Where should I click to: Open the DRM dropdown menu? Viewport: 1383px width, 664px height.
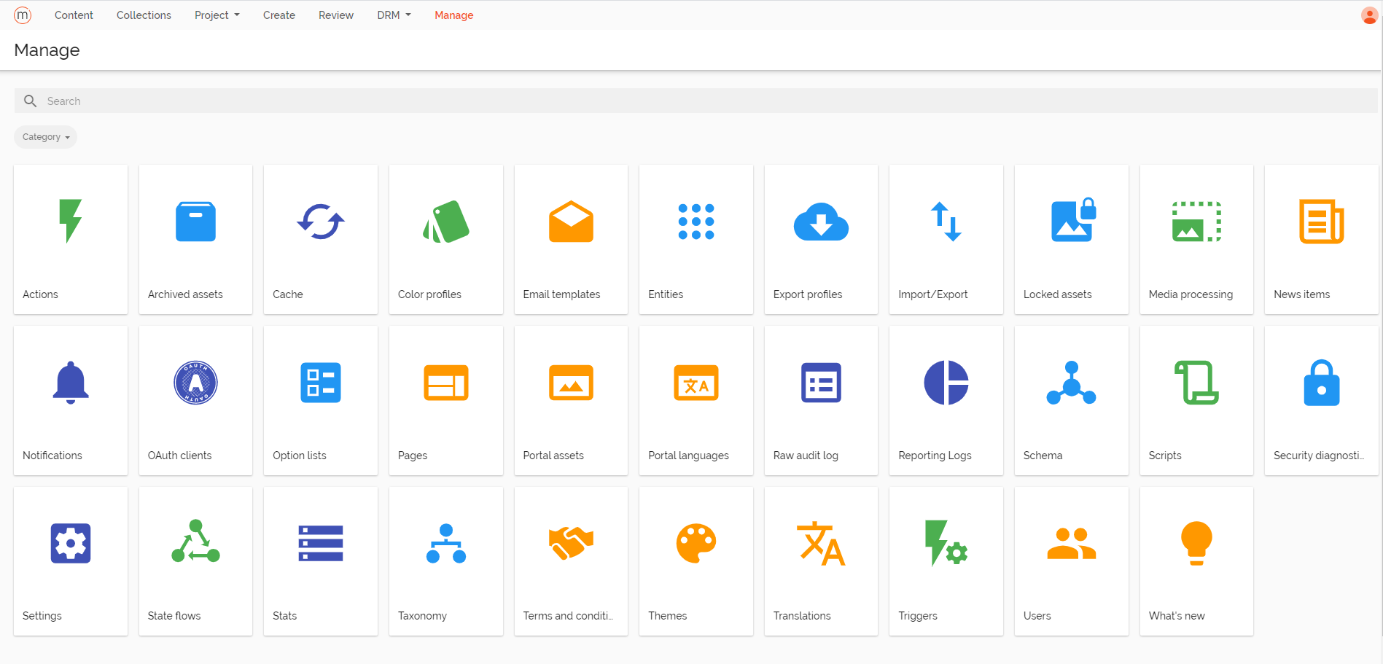tap(393, 15)
